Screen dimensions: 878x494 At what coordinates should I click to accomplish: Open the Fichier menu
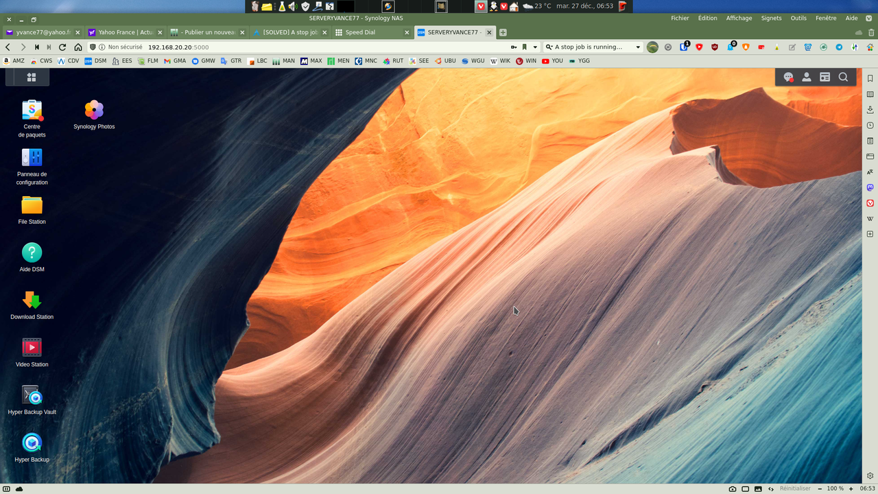coord(680,19)
